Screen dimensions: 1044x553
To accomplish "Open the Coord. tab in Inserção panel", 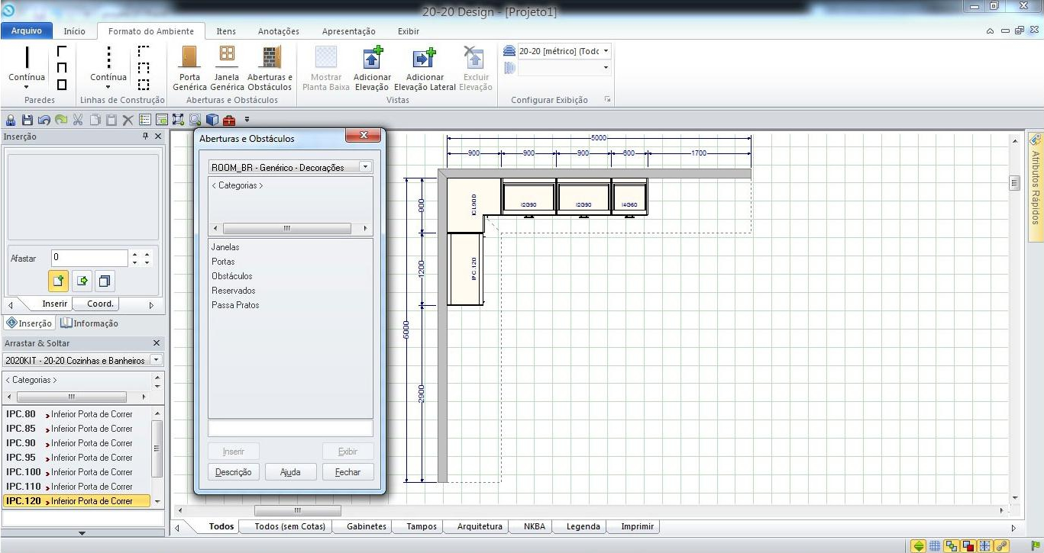I will click(x=100, y=304).
